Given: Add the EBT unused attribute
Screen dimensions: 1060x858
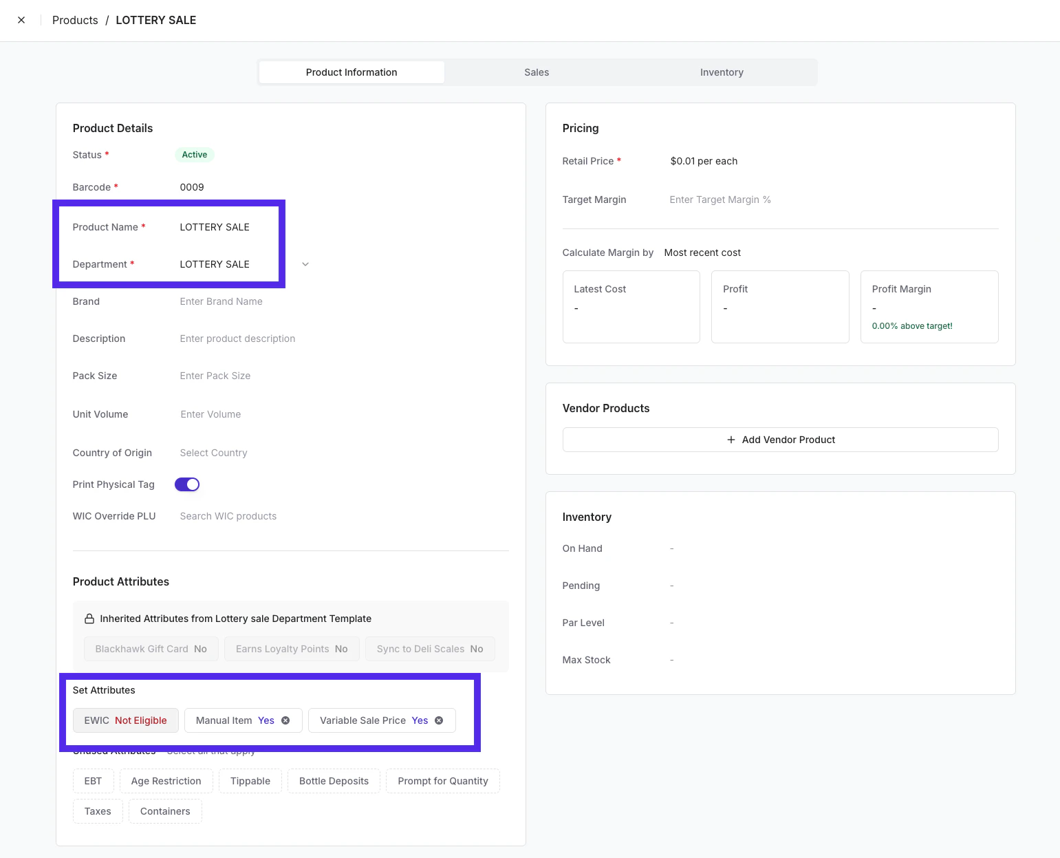Looking at the screenshot, I should click(93, 781).
